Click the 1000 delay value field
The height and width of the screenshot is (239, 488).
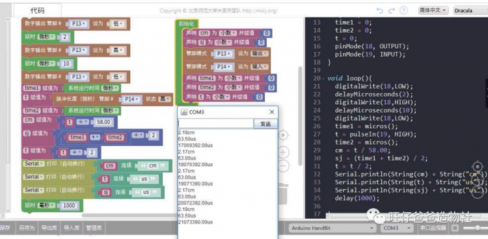tap(69, 206)
